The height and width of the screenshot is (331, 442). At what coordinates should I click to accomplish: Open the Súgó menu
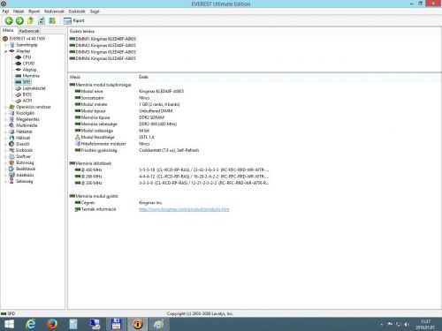point(95,11)
